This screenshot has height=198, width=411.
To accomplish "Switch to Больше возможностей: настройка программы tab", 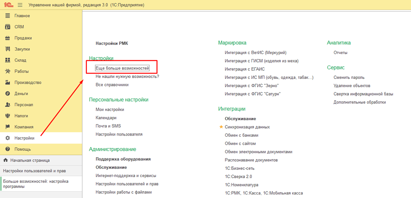I will [41, 184].
